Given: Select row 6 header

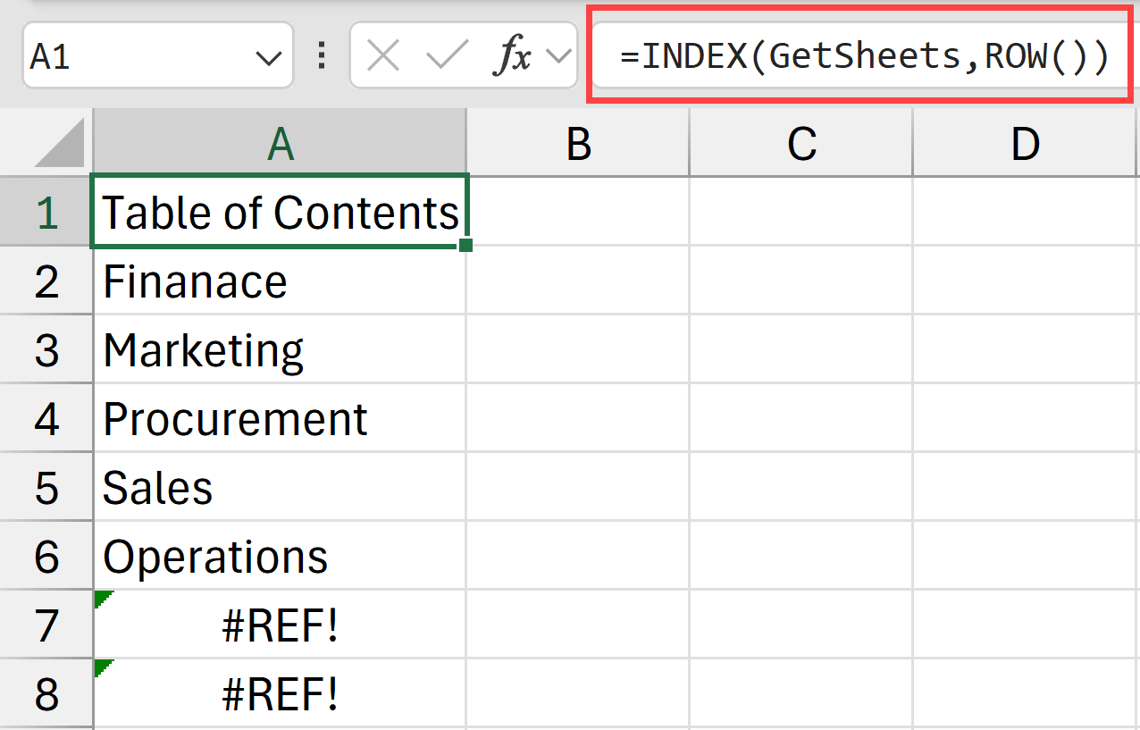Looking at the screenshot, I should [x=46, y=556].
